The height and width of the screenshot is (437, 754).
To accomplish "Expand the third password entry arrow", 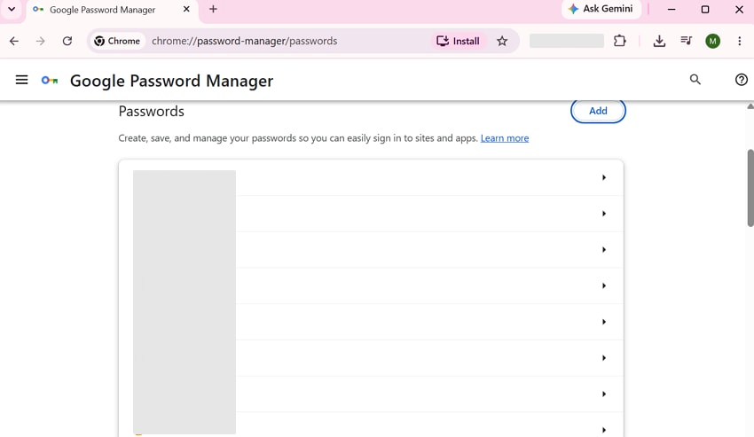I will pos(604,249).
